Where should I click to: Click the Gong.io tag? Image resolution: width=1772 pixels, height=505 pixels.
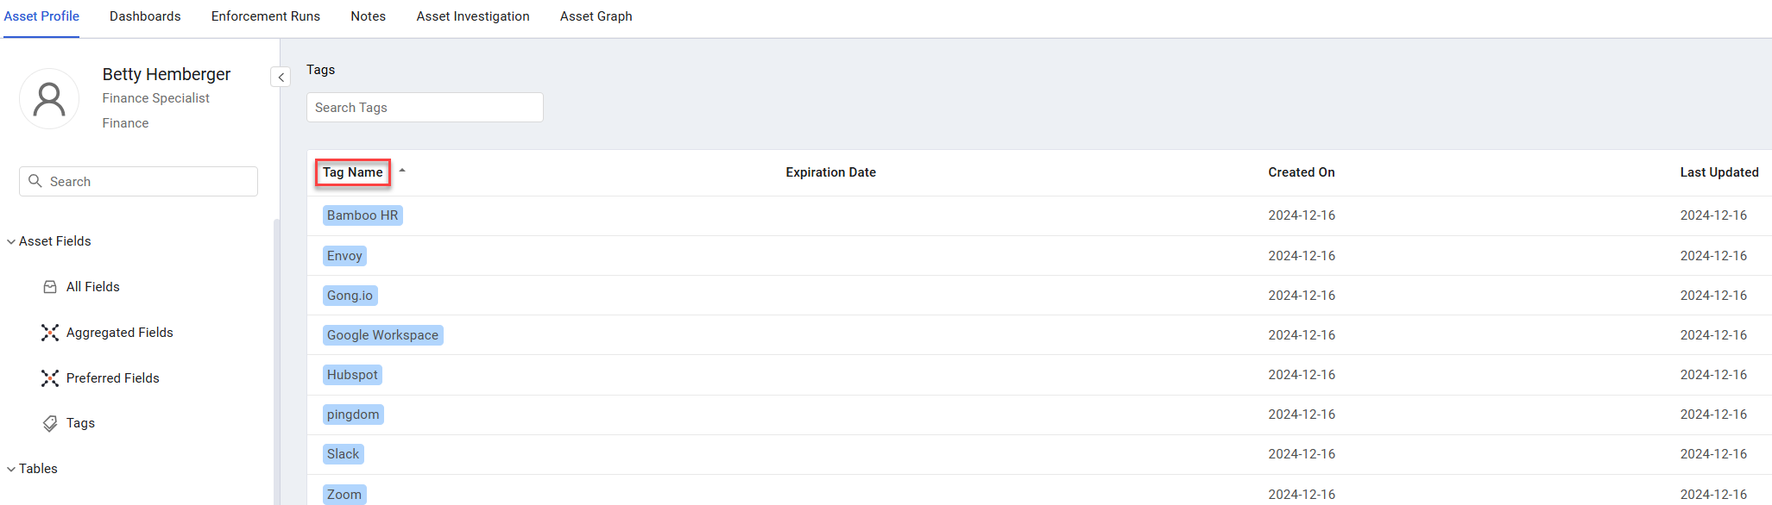tap(350, 296)
